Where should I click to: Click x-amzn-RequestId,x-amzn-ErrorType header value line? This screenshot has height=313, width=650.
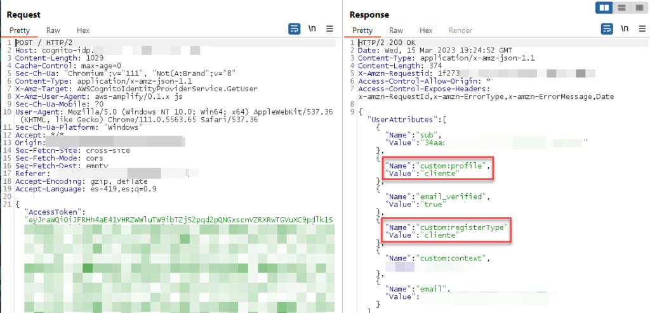pos(486,97)
